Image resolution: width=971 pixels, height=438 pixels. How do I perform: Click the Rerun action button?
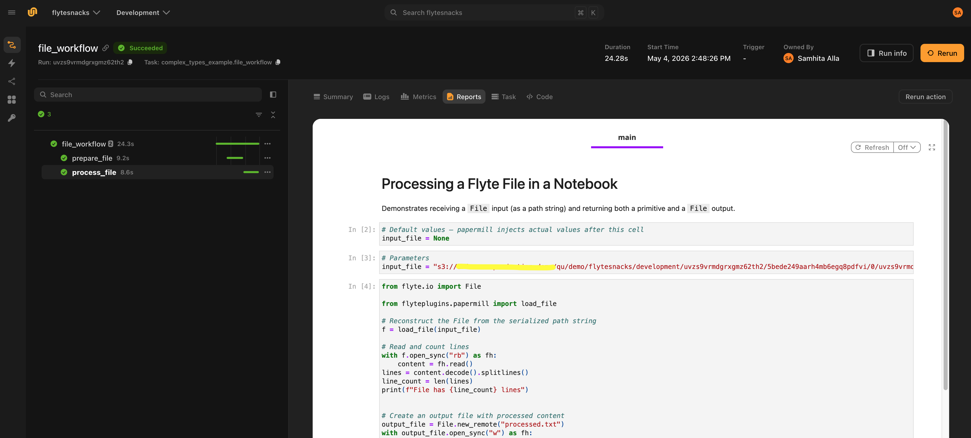coord(925,97)
